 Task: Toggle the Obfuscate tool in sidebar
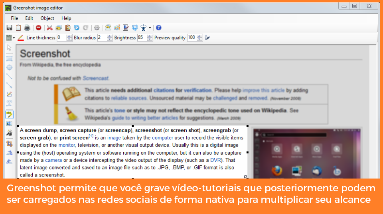pos(9,124)
